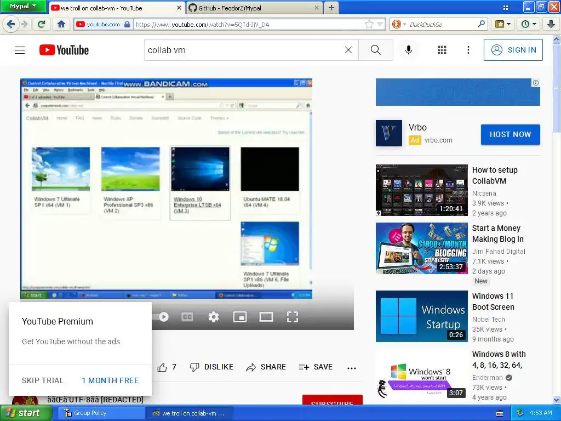This screenshot has width=561, height=421.
Task: Open the video player settings gear
Action: (x=214, y=317)
